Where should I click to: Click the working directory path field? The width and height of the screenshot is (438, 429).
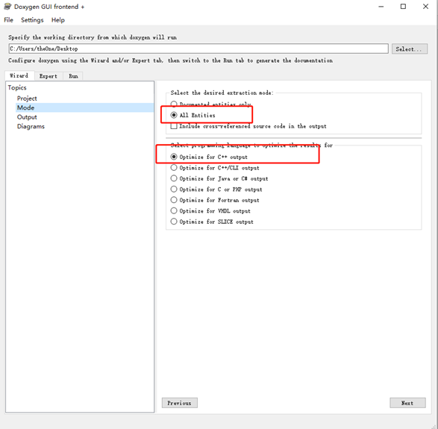(198, 48)
